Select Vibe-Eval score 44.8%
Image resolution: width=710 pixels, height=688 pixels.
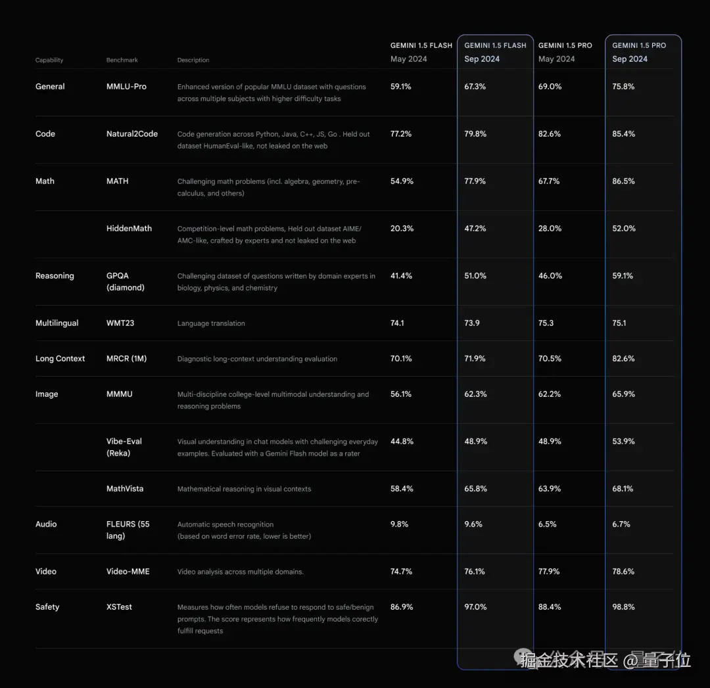[402, 442]
